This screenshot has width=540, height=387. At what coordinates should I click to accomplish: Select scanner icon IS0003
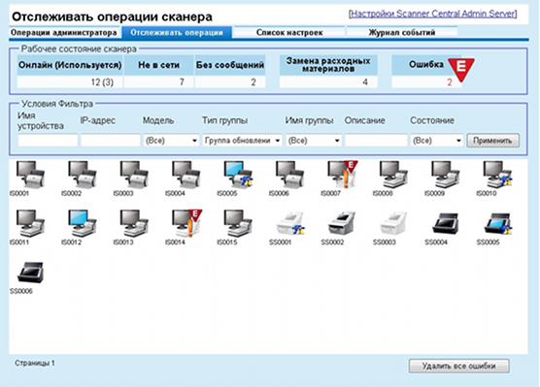click(134, 175)
